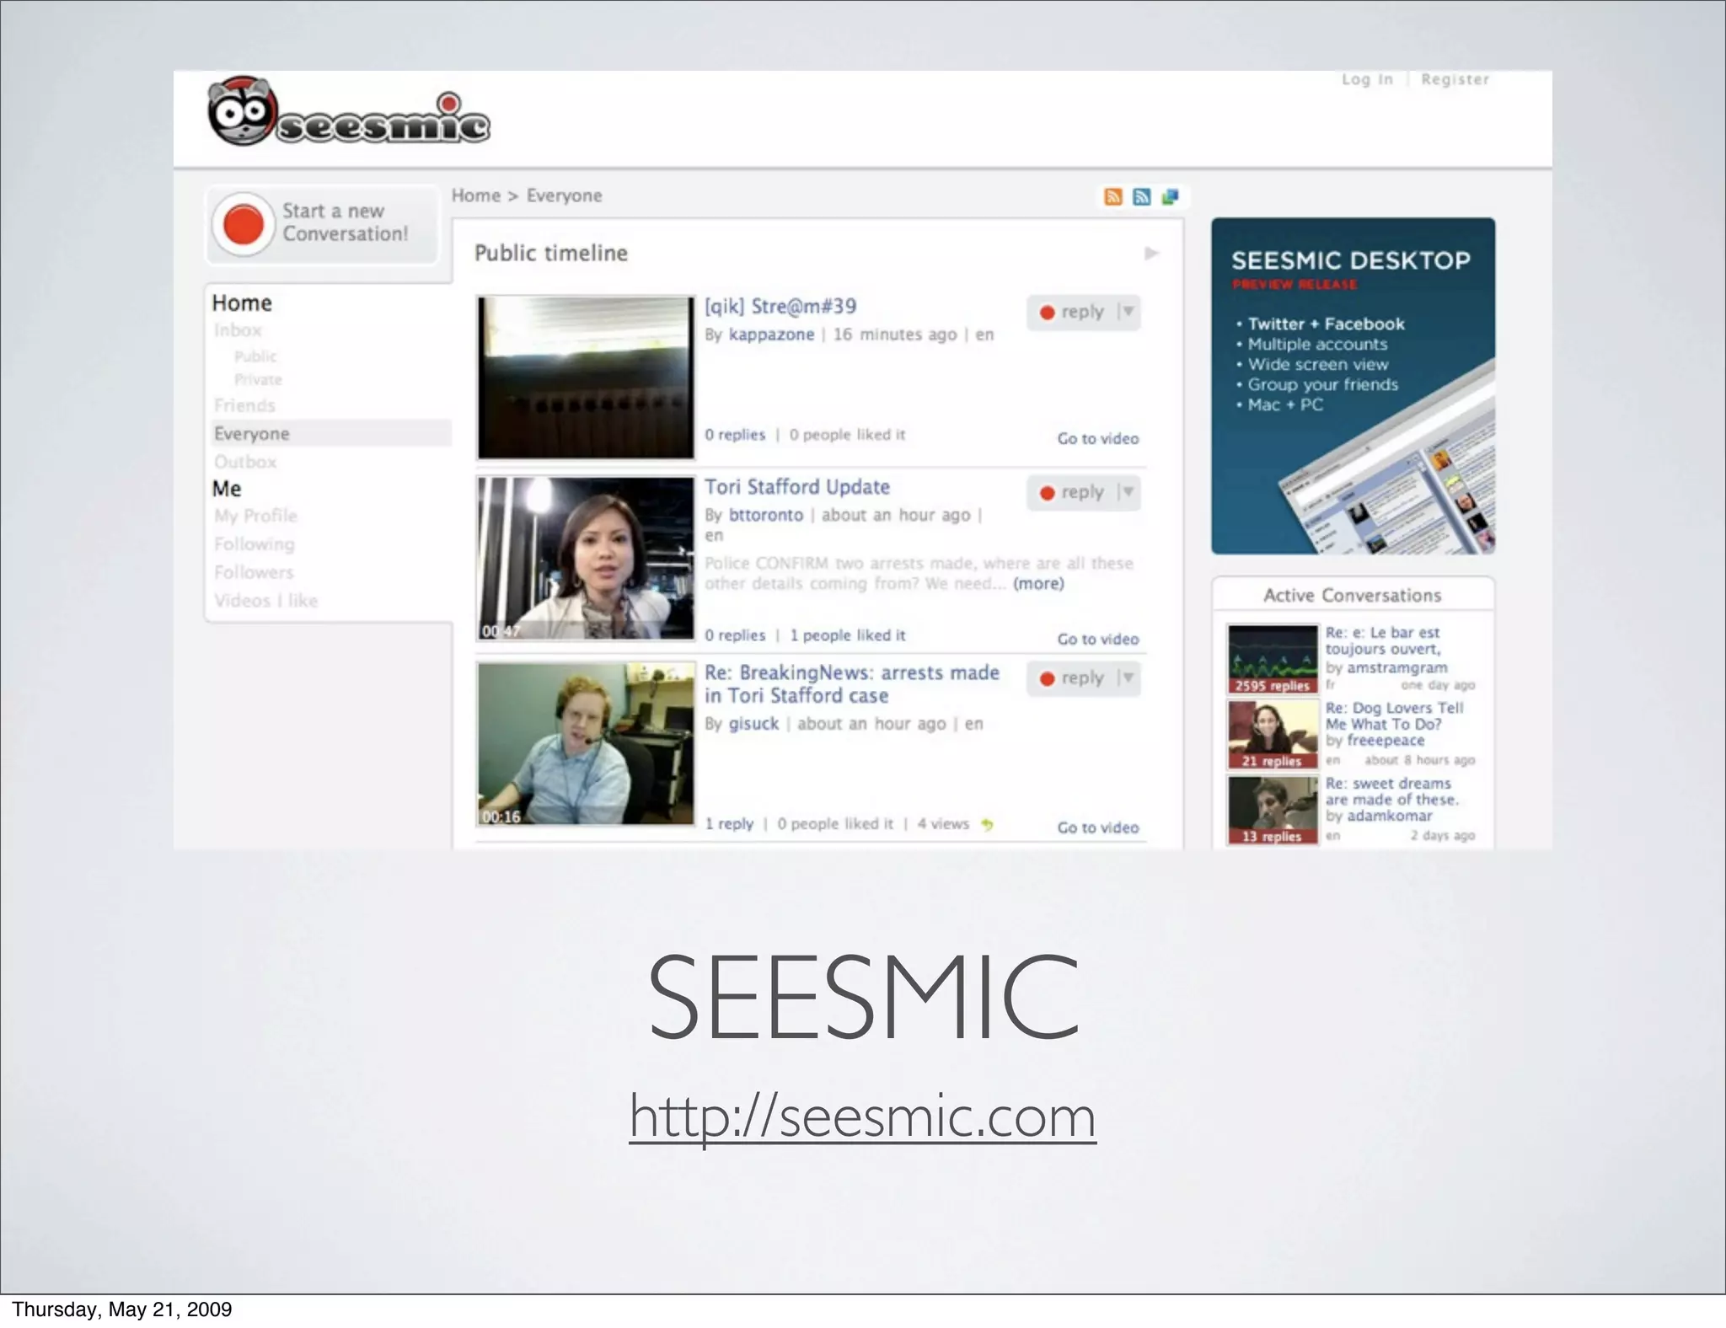Expand reply dropdown arrow for Tori Stafford Update
This screenshot has width=1726, height=1328.
pos(1128,492)
